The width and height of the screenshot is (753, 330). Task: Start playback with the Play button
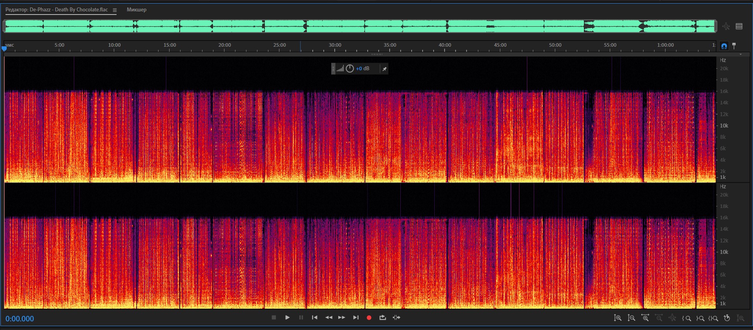coord(287,317)
